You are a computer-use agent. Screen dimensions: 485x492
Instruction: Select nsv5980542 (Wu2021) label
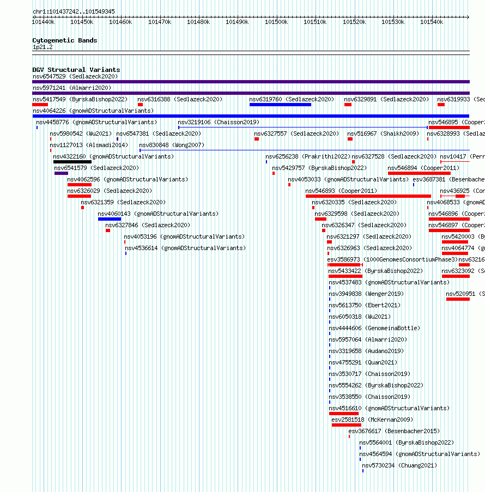81,133
